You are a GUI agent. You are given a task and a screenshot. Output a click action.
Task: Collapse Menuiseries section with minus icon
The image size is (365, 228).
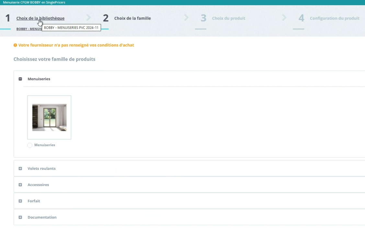pos(20,79)
